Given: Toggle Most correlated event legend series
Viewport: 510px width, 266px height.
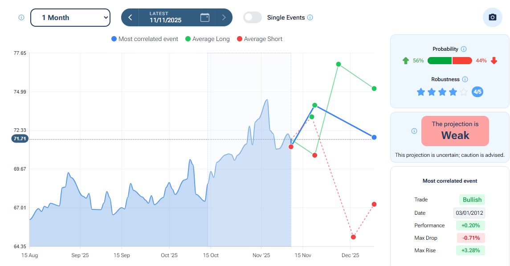Looking at the screenshot, I should pyautogui.click(x=145, y=39).
